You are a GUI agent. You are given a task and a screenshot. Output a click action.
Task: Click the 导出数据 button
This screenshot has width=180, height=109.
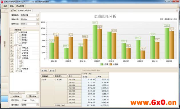[x=33, y=96]
